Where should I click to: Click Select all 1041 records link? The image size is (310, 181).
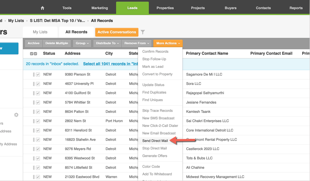[110, 64]
